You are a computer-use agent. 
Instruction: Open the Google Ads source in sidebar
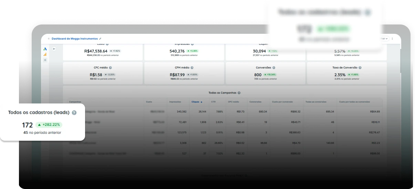(45, 49)
